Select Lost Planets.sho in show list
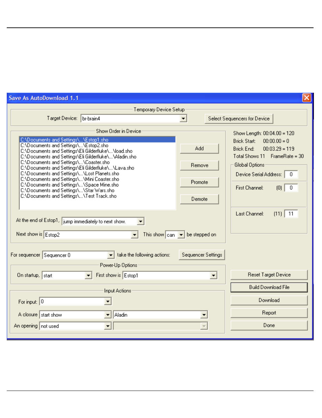Image resolution: width=322 pixels, height=418 pixels. click(x=98, y=174)
